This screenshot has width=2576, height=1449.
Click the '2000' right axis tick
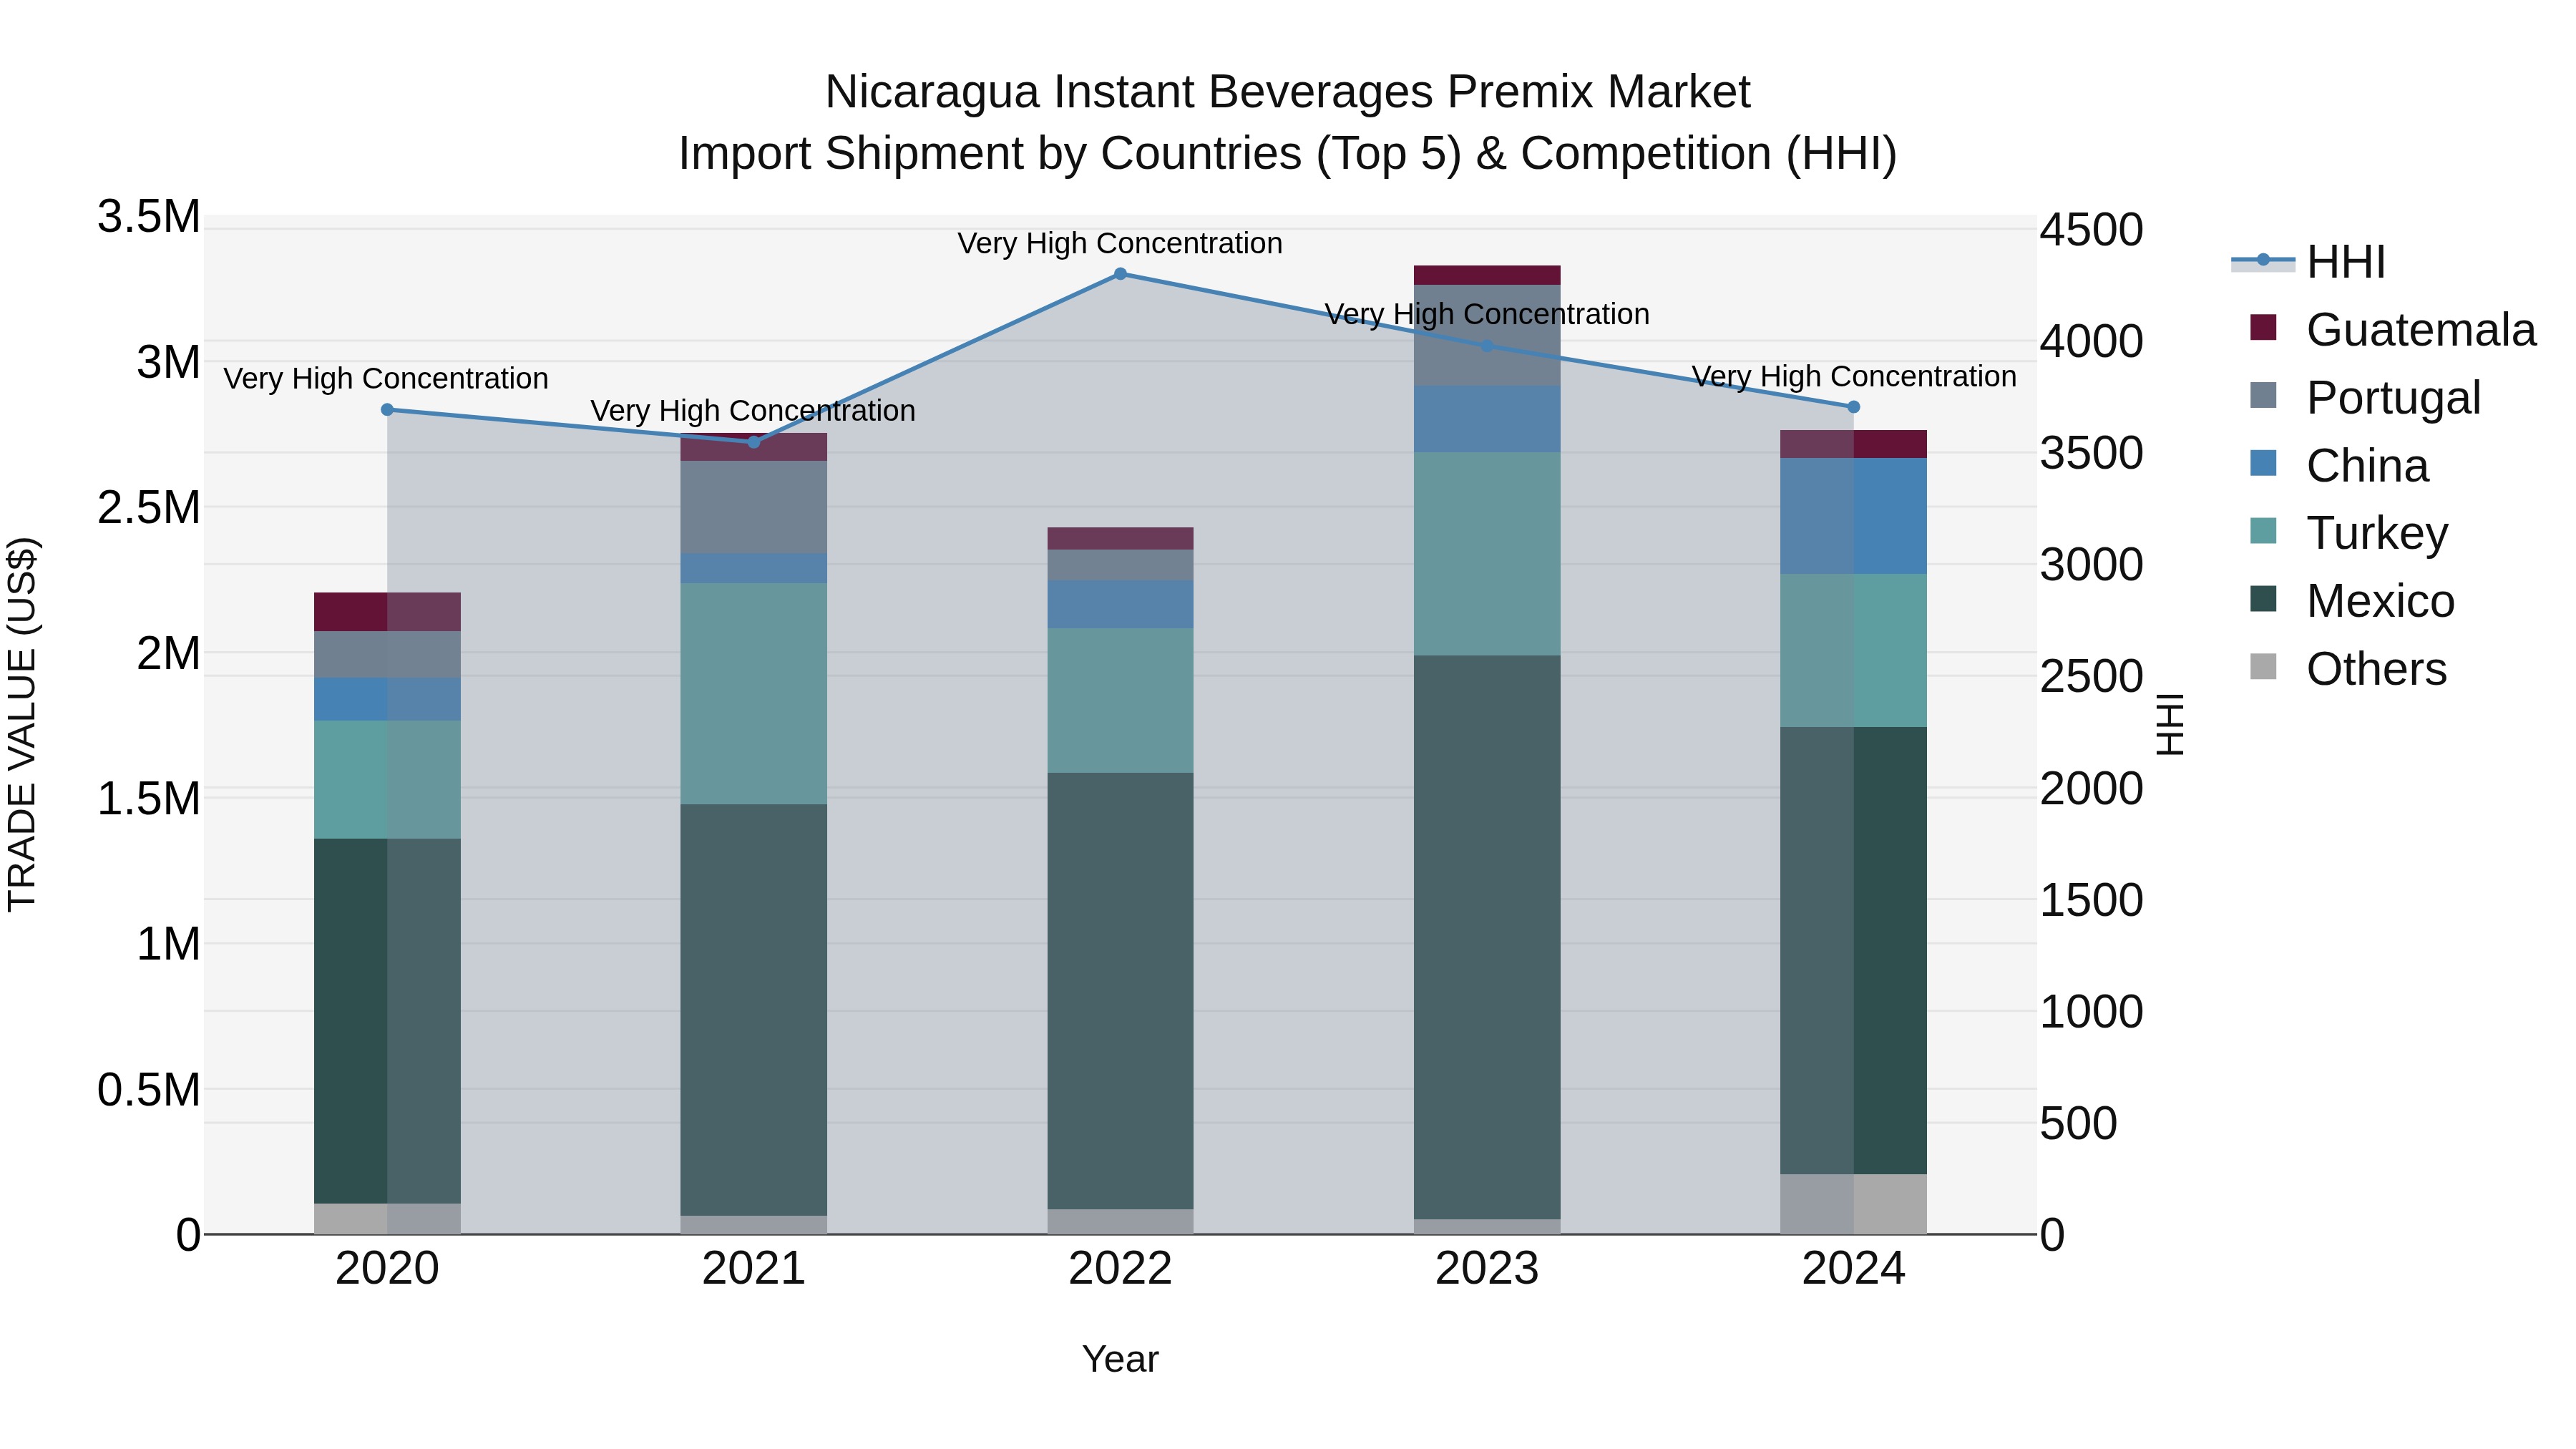(x=2092, y=789)
